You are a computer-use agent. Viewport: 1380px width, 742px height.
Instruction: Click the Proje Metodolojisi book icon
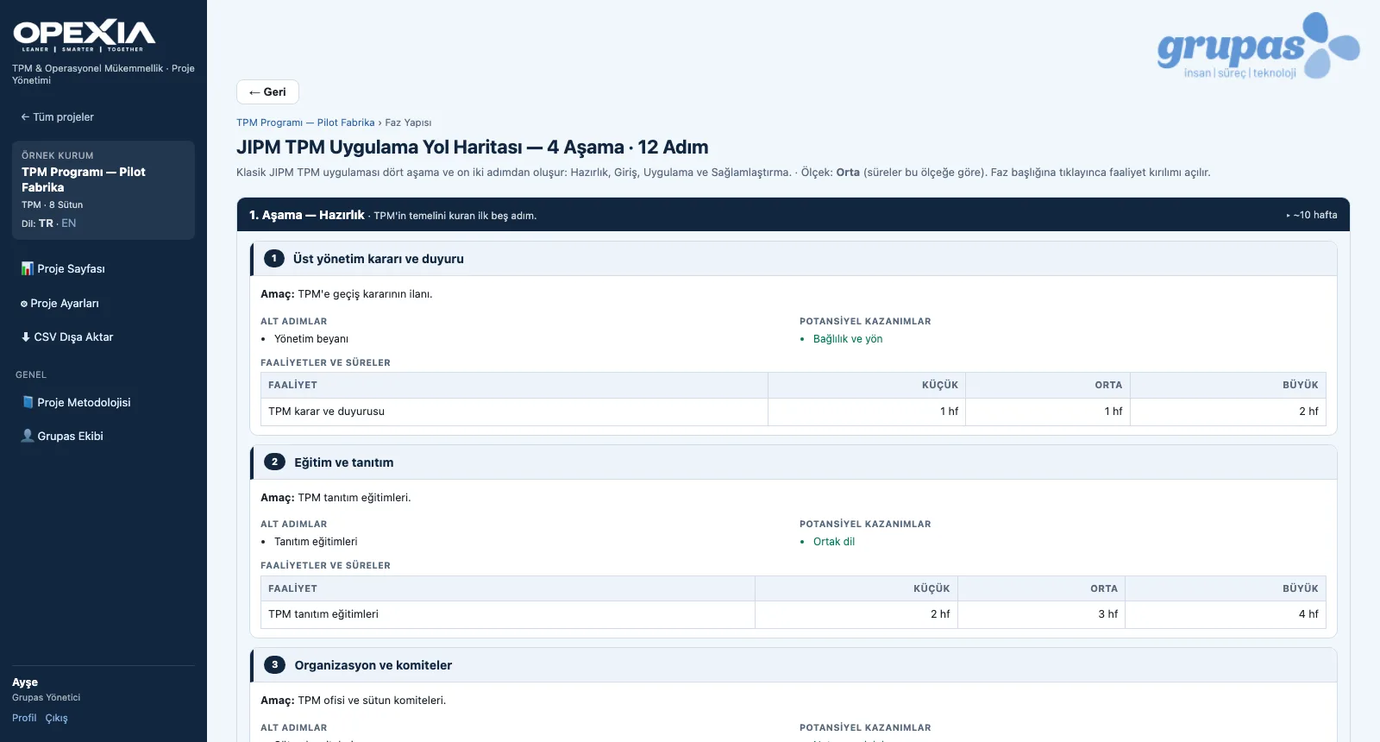coord(28,402)
